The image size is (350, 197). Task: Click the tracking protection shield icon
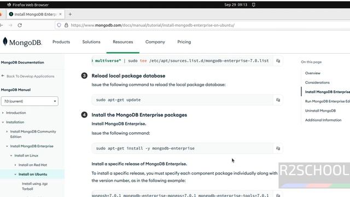[x=59, y=25]
